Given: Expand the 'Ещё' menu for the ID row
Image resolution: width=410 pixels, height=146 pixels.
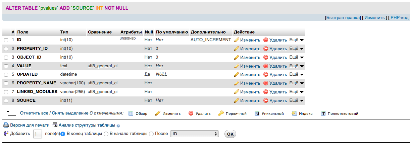Looking at the screenshot, I should click(296, 40).
